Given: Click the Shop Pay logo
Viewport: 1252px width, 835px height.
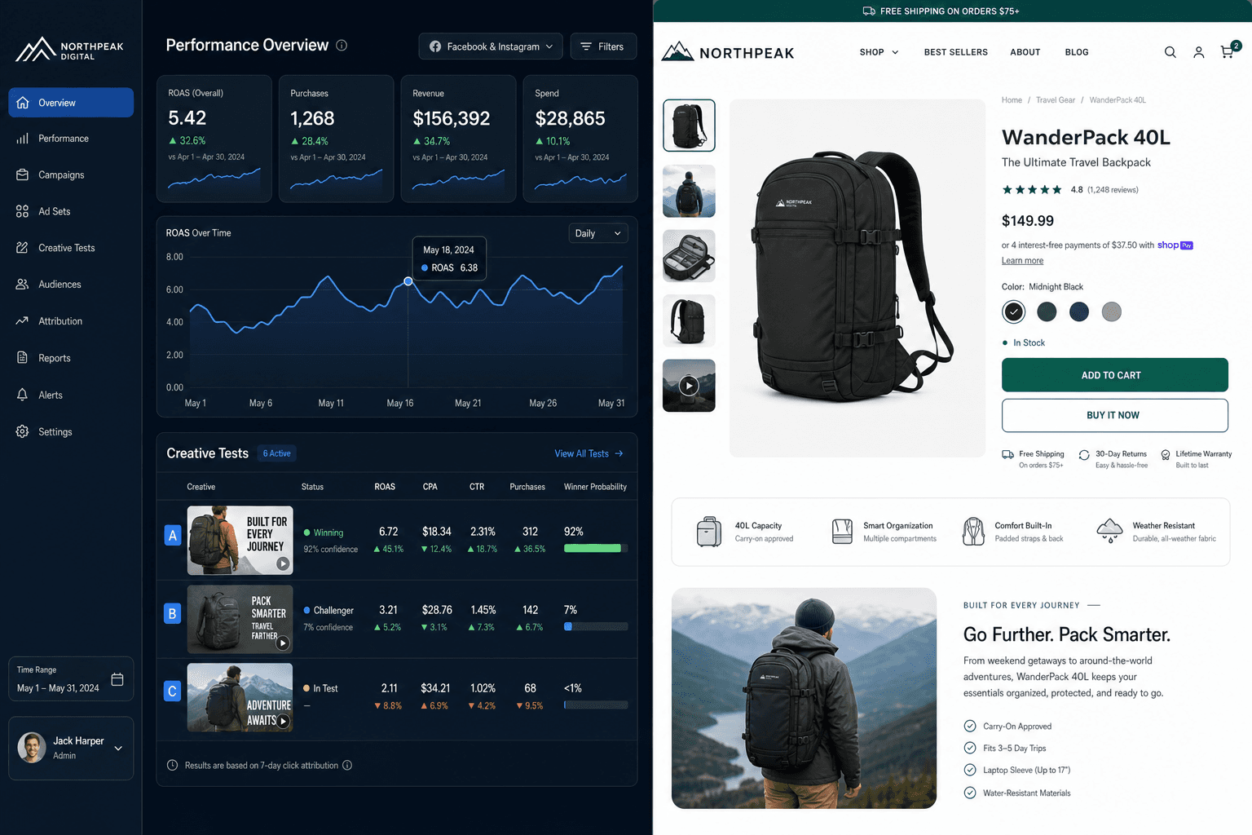Looking at the screenshot, I should [x=1175, y=245].
